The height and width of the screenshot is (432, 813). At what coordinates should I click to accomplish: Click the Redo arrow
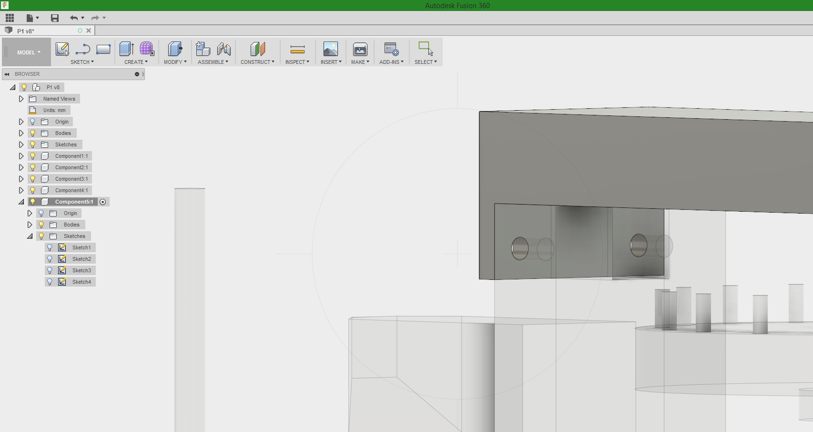coord(95,18)
